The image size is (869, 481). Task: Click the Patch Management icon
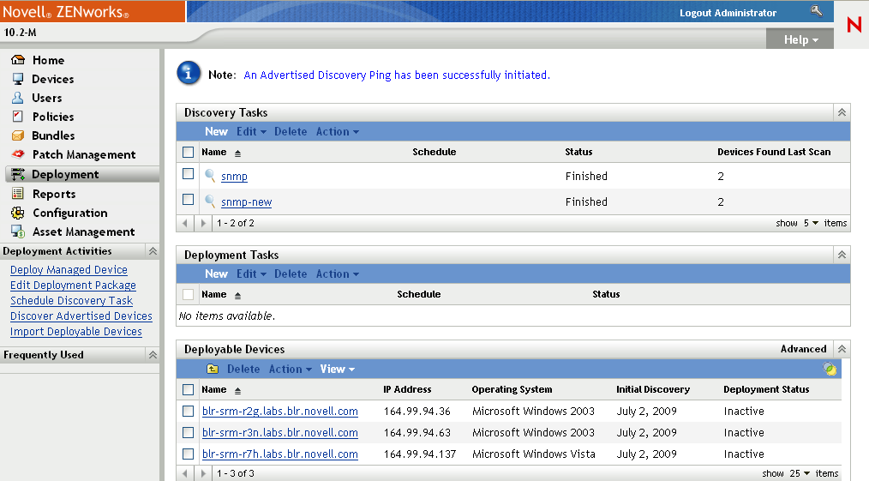[x=18, y=154]
